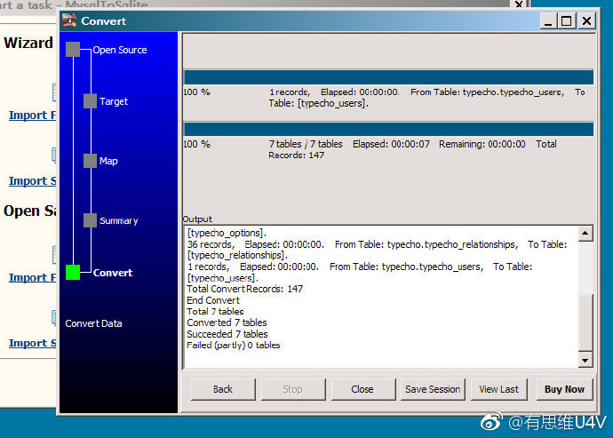Click the Back button
Image resolution: width=613 pixels, height=438 pixels.
point(223,389)
